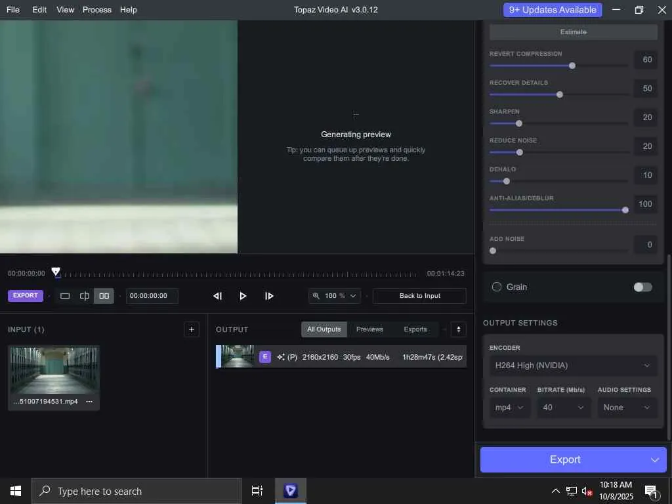The width and height of the screenshot is (672, 504).
Task: Adjust the Recover Details slider handle
Action: [560, 94]
